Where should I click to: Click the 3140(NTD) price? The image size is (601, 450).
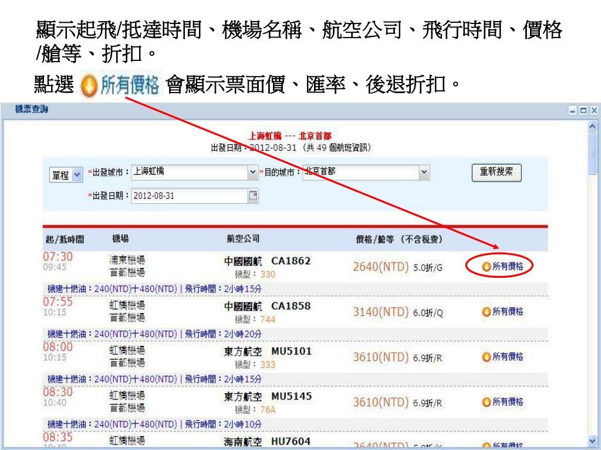pos(381,312)
